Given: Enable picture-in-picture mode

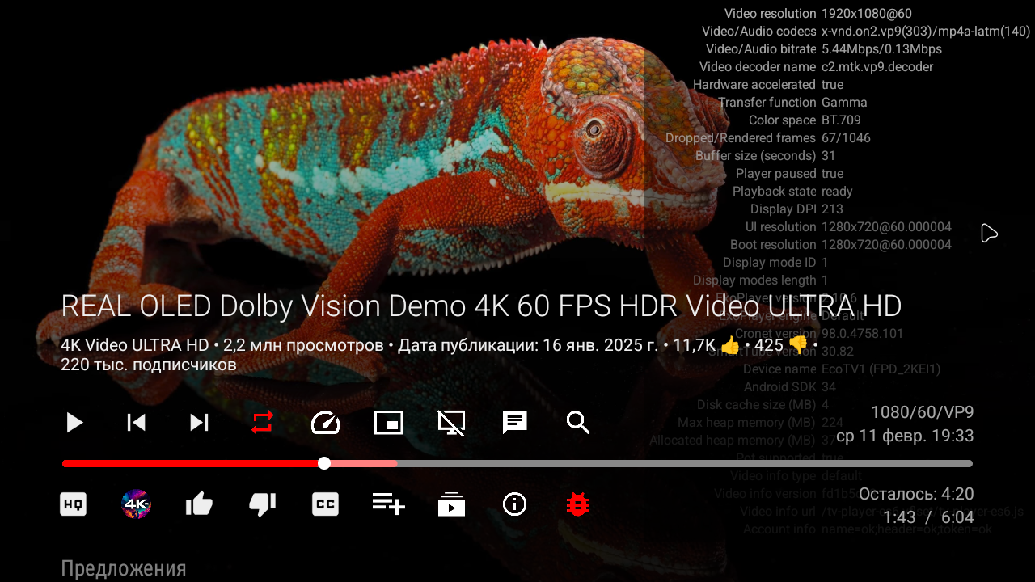Looking at the screenshot, I should (389, 423).
